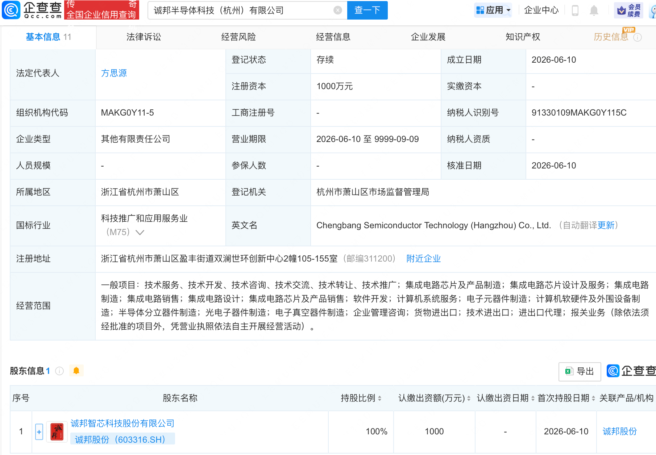Click the info icon beside 历史信息
Viewport: 656px width, 455px height.
click(638, 37)
